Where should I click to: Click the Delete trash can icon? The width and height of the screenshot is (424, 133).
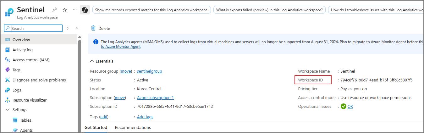pyautogui.click(x=93, y=28)
